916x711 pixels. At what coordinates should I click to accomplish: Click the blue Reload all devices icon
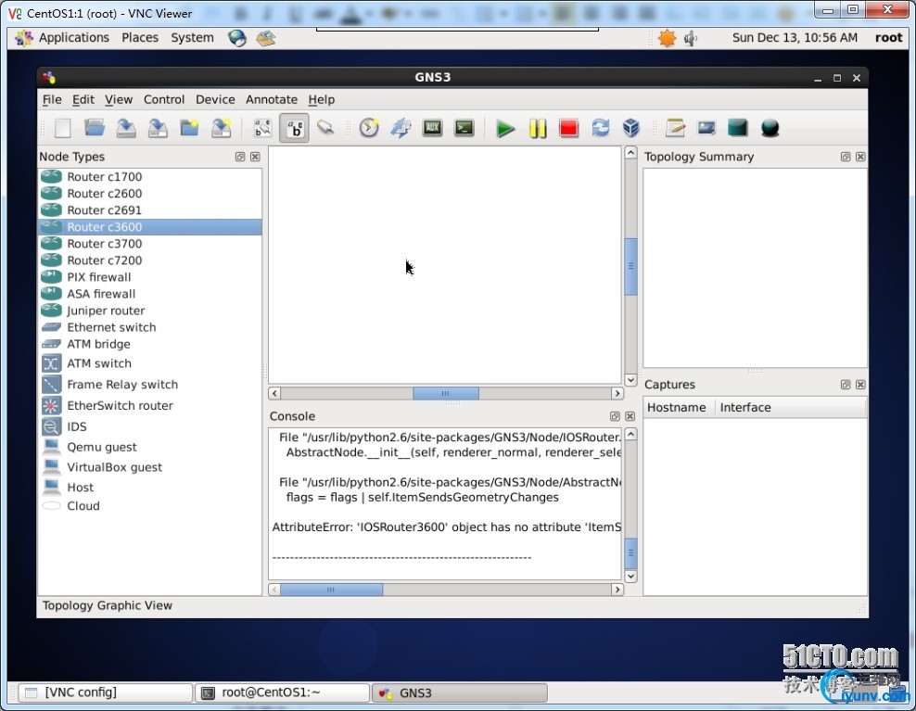tap(600, 129)
